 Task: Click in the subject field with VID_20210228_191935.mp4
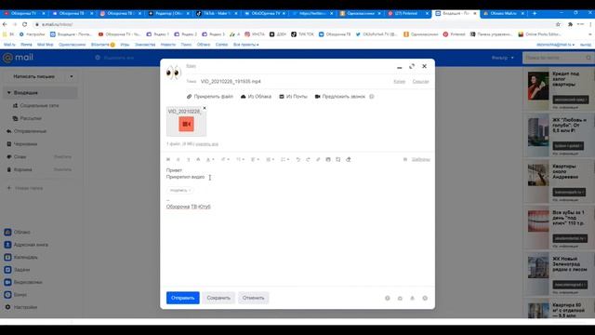click(294, 81)
